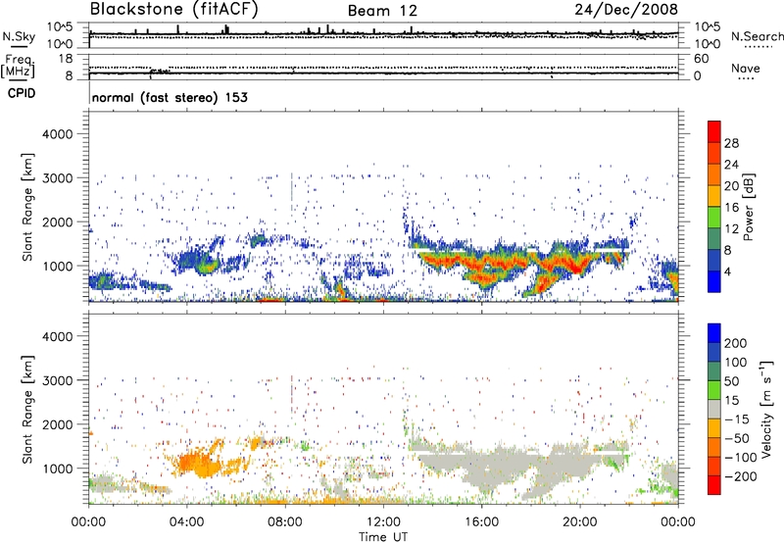Pick the blue top segment of Velocity color bar
Image resolution: width=784 pixels, height=543 pixels.
(x=714, y=333)
